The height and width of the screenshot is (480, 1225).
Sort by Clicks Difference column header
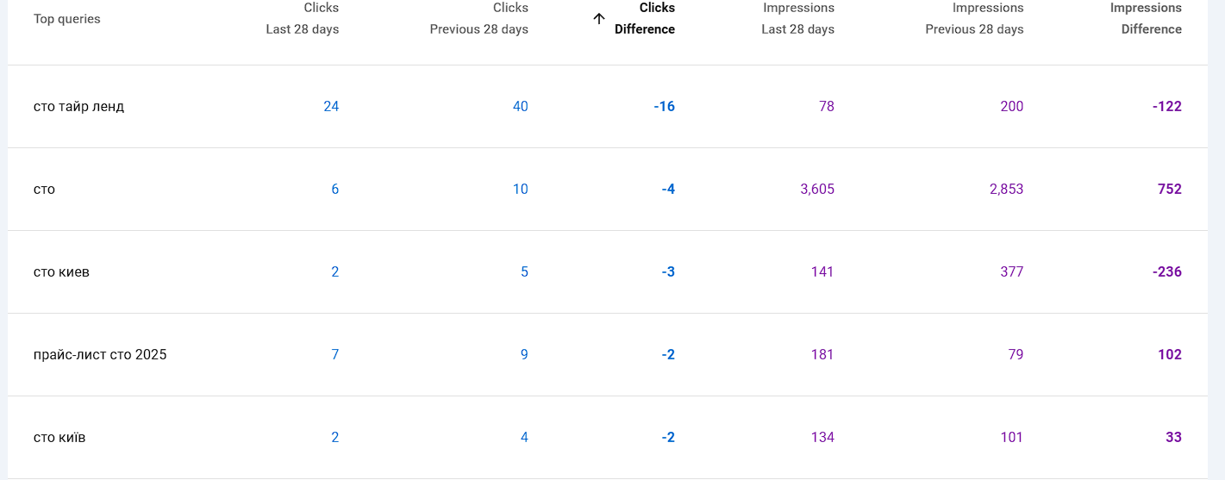coord(644,18)
